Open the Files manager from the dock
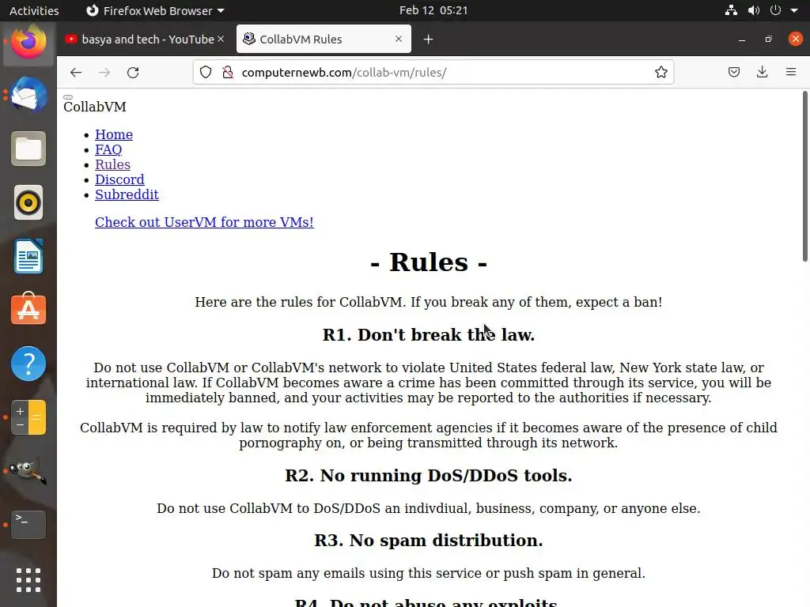 (28, 149)
